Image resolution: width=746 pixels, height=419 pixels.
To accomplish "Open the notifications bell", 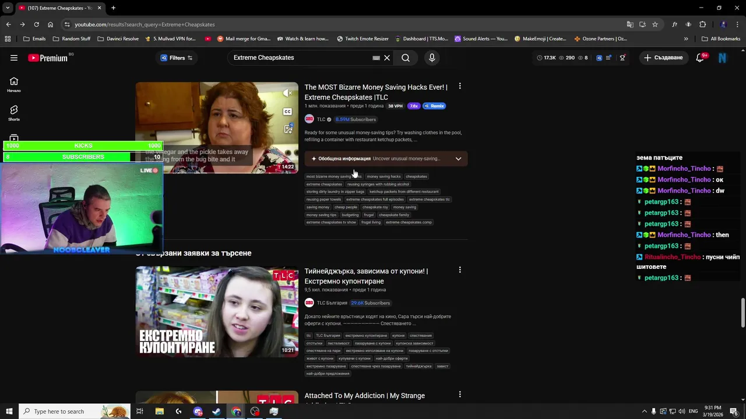I will coord(701,58).
